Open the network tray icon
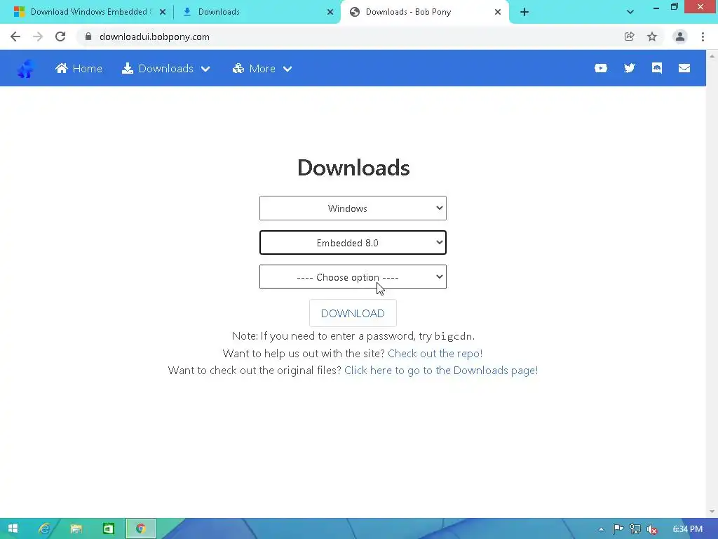This screenshot has width=718, height=539. coord(635,529)
